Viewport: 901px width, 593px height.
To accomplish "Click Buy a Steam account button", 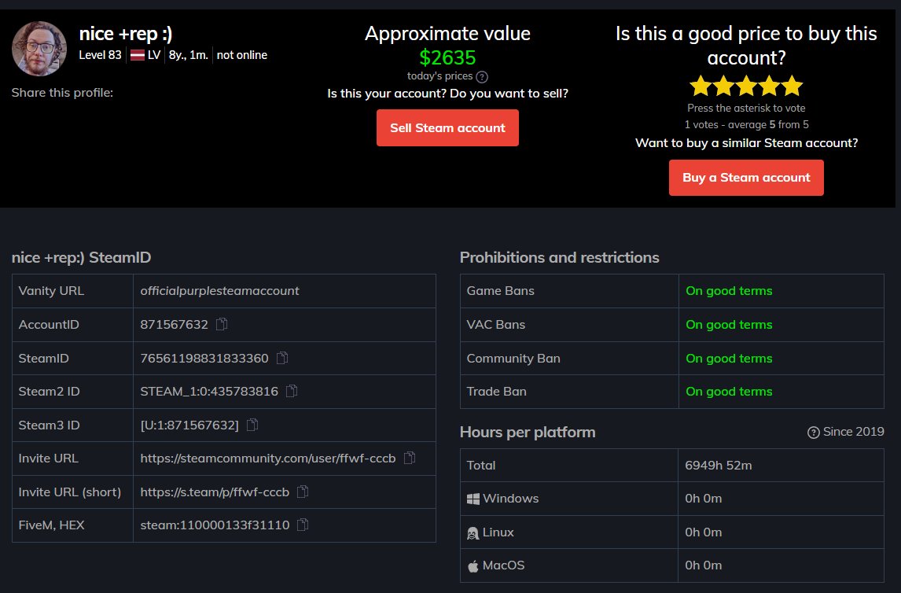I will point(746,178).
